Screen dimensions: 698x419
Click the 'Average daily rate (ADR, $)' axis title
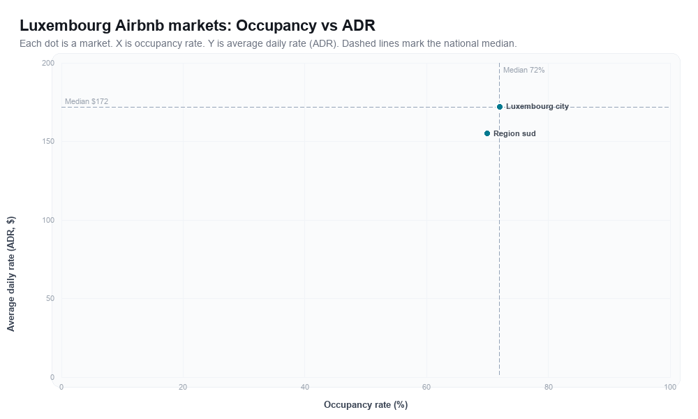11,274
